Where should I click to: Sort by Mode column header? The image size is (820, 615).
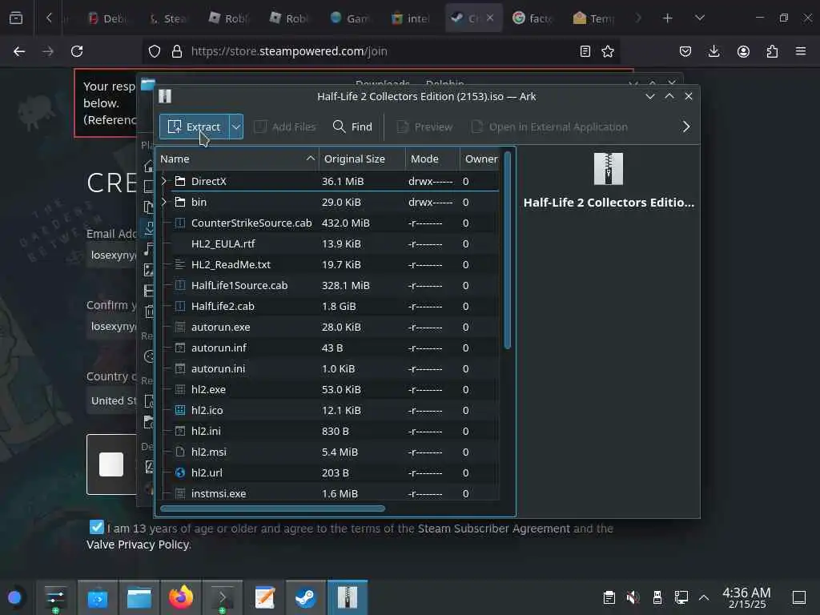pos(432,159)
